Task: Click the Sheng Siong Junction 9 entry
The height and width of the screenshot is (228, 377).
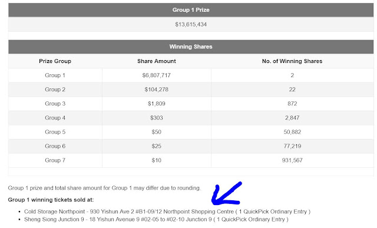Action: click(x=156, y=219)
